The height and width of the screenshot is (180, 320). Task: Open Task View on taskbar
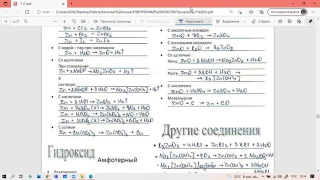pos(21,176)
